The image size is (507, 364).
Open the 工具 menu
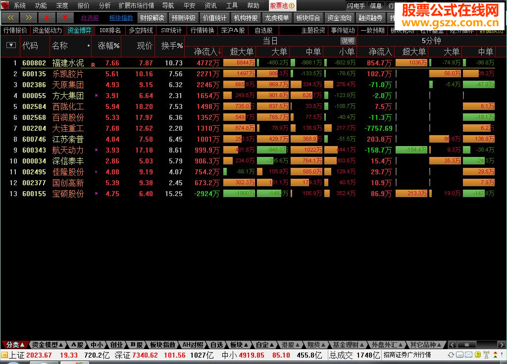click(x=232, y=5)
